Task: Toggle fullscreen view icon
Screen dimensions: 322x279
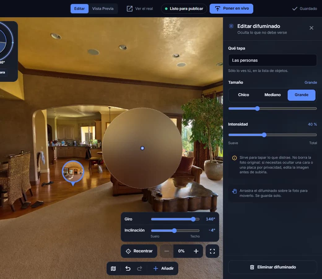Action: (x=212, y=251)
